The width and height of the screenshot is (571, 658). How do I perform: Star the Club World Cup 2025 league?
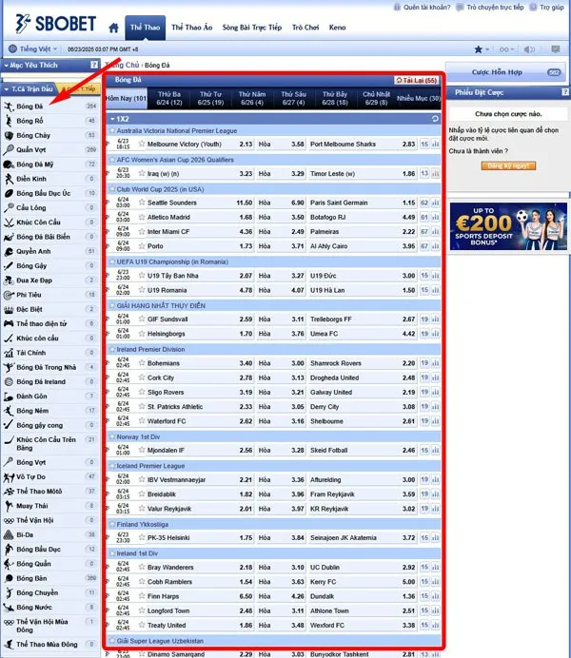(111, 189)
